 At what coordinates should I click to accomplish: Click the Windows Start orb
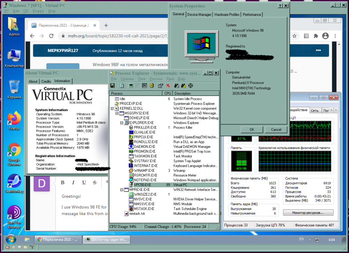pyautogui.click(x=10, y=240)
